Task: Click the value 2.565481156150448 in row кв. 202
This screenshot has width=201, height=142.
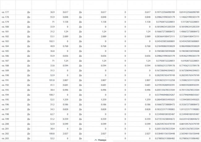Action: click(189, 134)
